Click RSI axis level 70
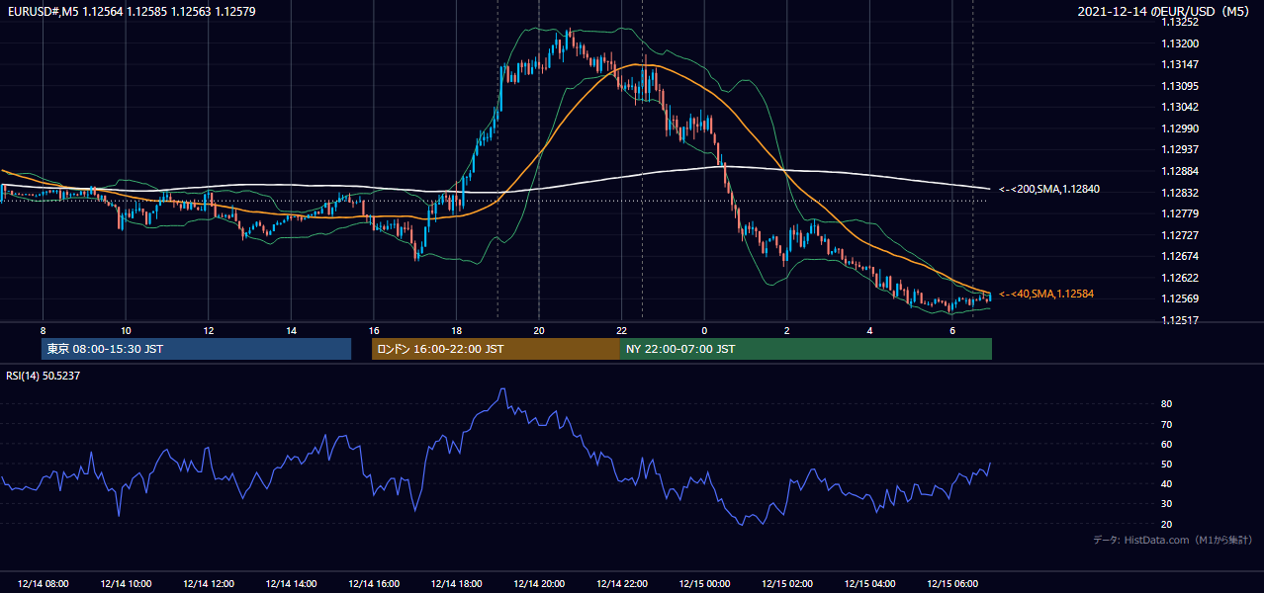This screenshot has height=593, width=1264. [1167, 424]
